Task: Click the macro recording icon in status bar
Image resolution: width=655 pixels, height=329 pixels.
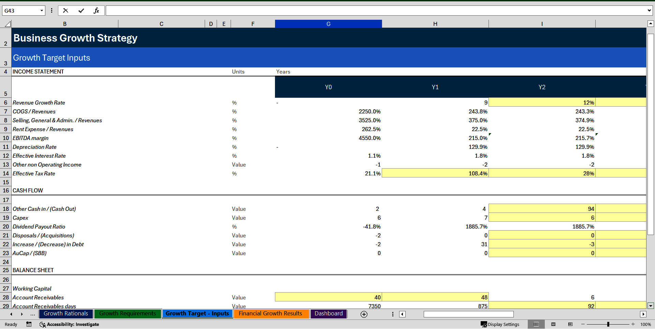Action: click(29, 324)
